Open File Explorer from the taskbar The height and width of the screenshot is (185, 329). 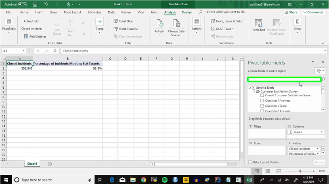133,180
